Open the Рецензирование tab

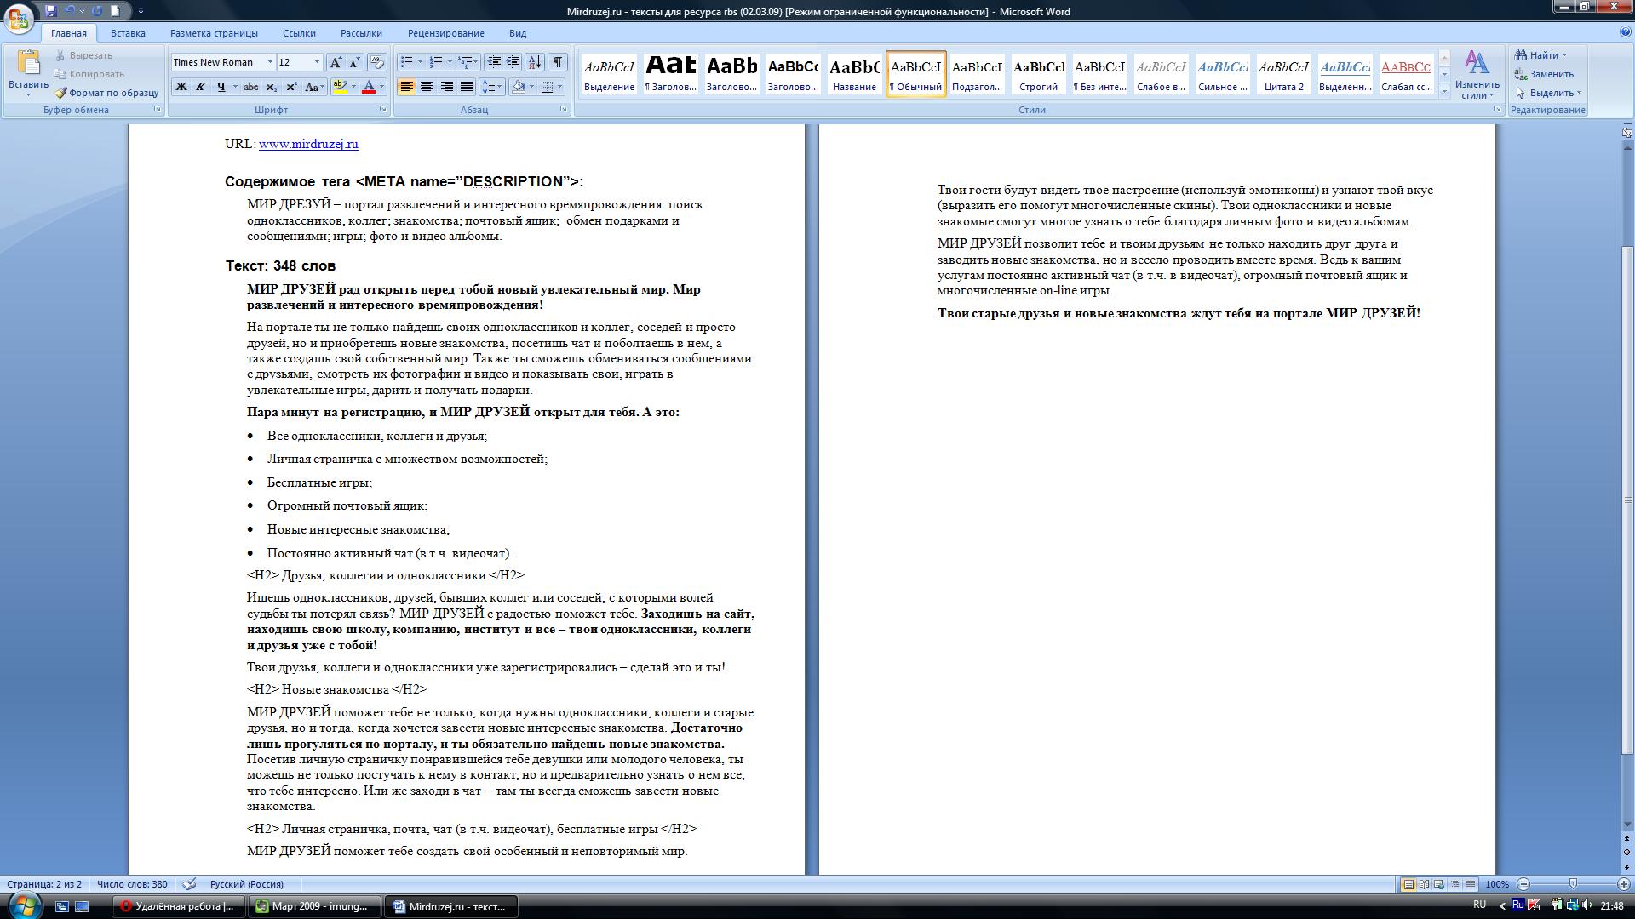coord(445,33)
